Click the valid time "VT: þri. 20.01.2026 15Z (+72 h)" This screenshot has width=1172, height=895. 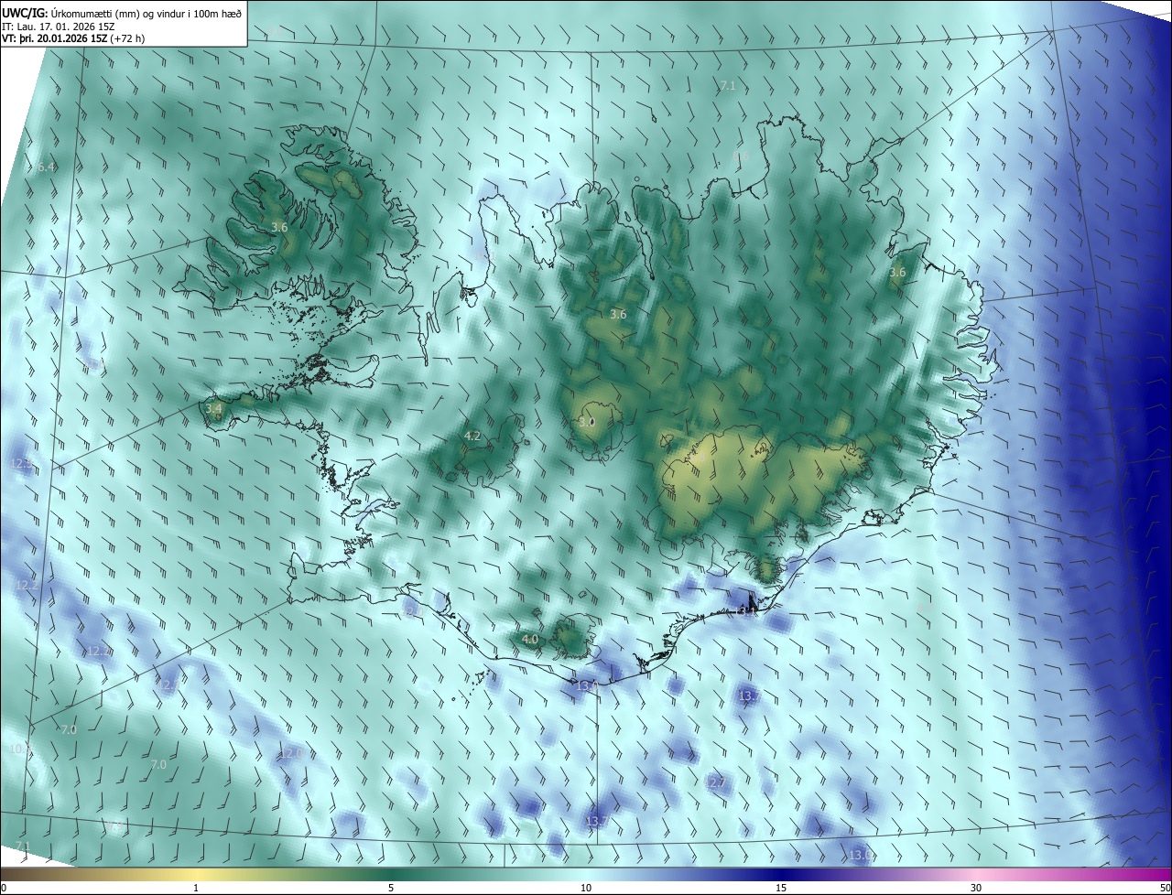[x=73, y=38]
